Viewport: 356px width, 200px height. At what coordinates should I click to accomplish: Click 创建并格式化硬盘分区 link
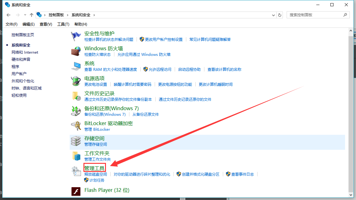click(201, 174)
